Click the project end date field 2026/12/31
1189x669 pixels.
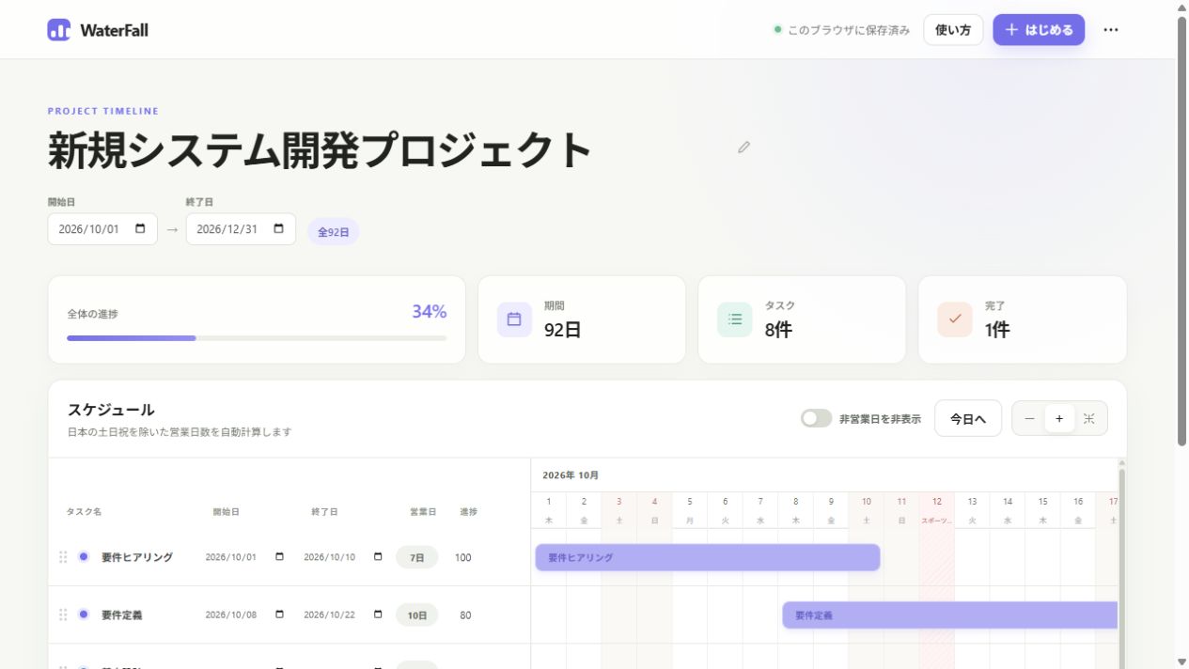pos(241,228)
